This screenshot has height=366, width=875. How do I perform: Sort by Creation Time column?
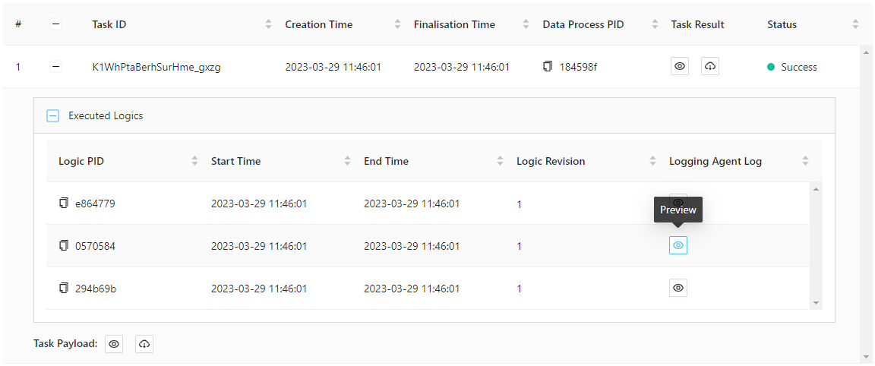(x=397, y=24)
